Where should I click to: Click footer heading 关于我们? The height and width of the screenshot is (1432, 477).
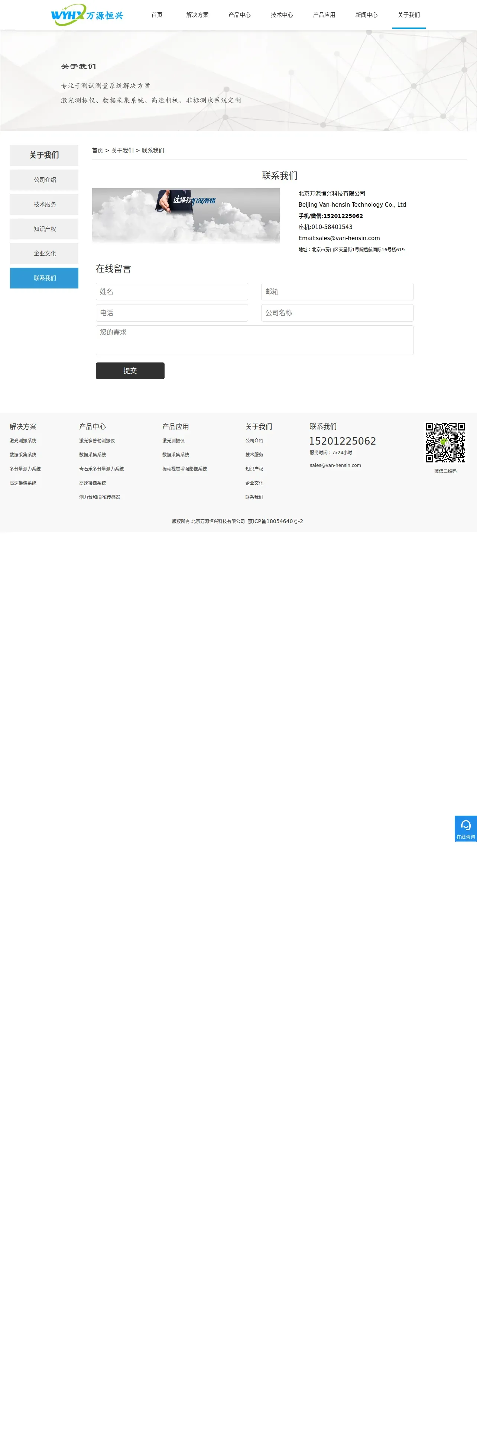point(259,427)
